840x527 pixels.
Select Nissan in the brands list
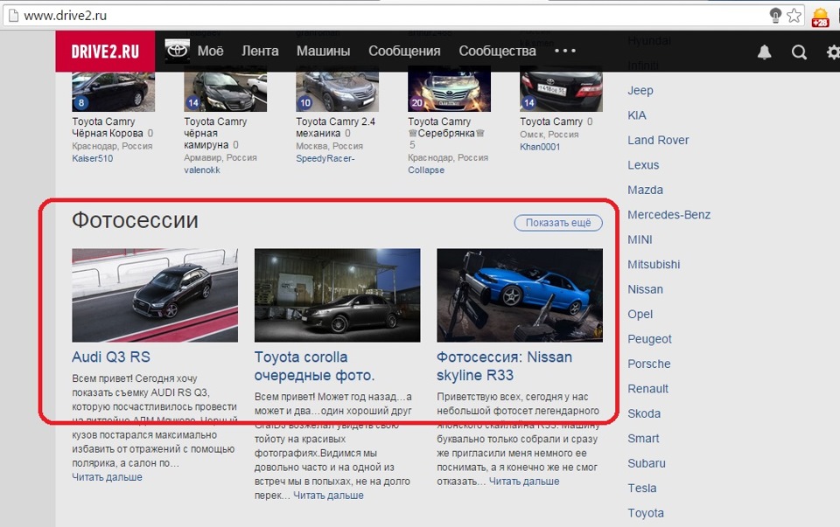645,289
